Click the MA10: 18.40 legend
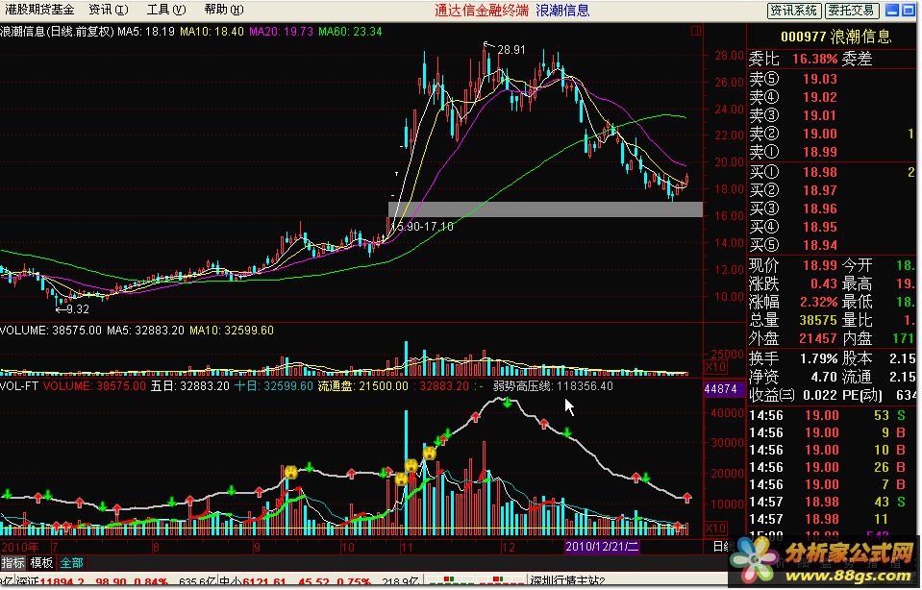Screen dimensions: 922x590 [212, 31]
